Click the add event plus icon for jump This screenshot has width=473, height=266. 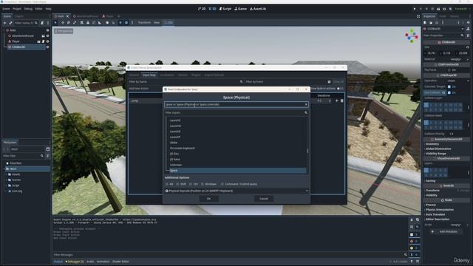click(x=337, y=100)
